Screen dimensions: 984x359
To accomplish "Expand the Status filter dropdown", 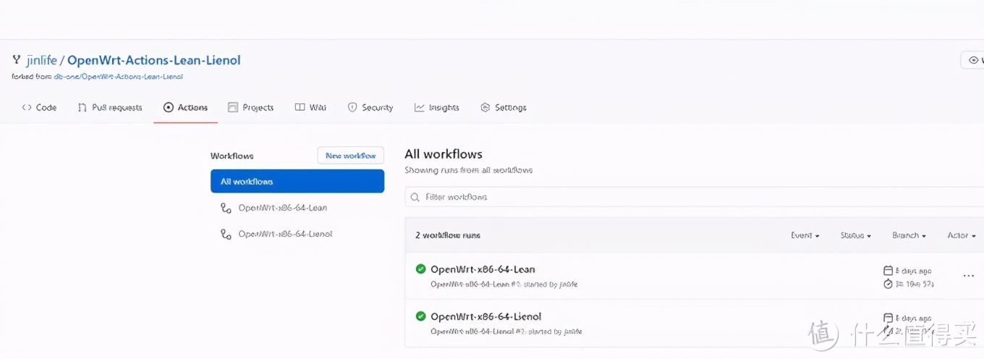I will (855, 235).
